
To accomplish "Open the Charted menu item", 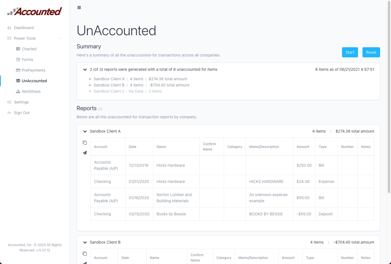I will pos(29,49).
